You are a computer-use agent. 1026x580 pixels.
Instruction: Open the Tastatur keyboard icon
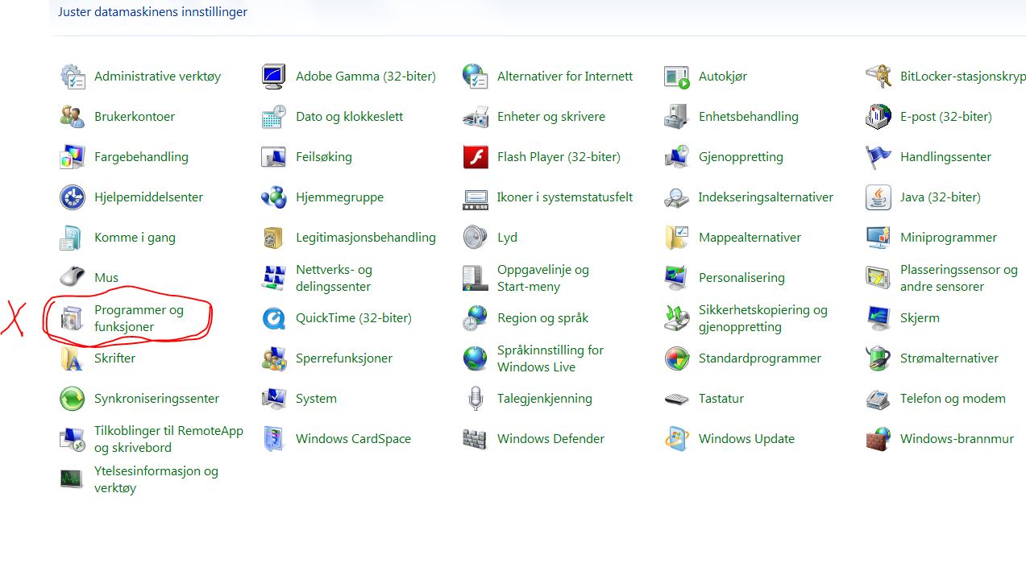(x=677, y=399)
